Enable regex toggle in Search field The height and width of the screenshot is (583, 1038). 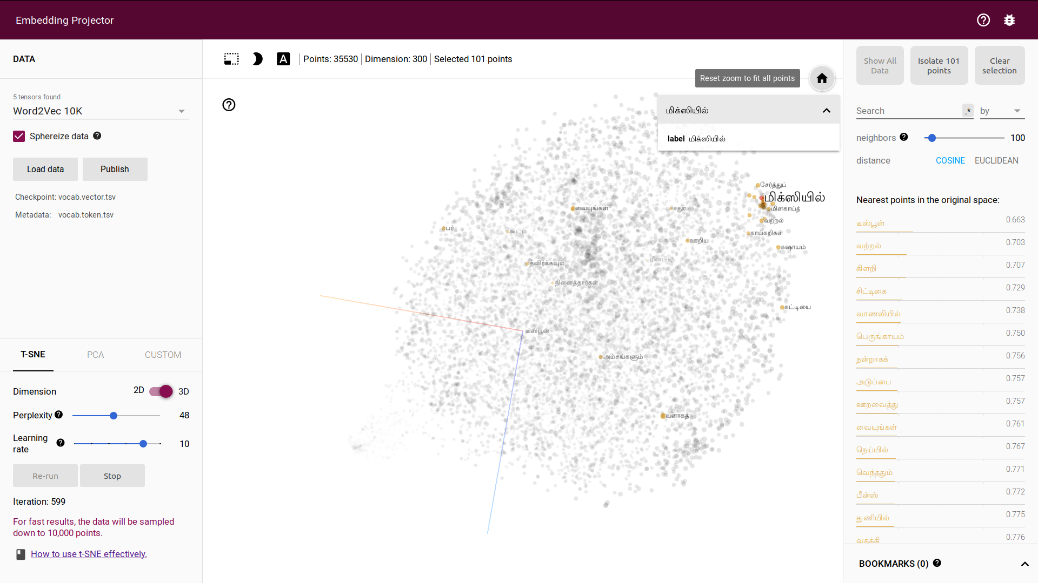[x=968, y=111]
